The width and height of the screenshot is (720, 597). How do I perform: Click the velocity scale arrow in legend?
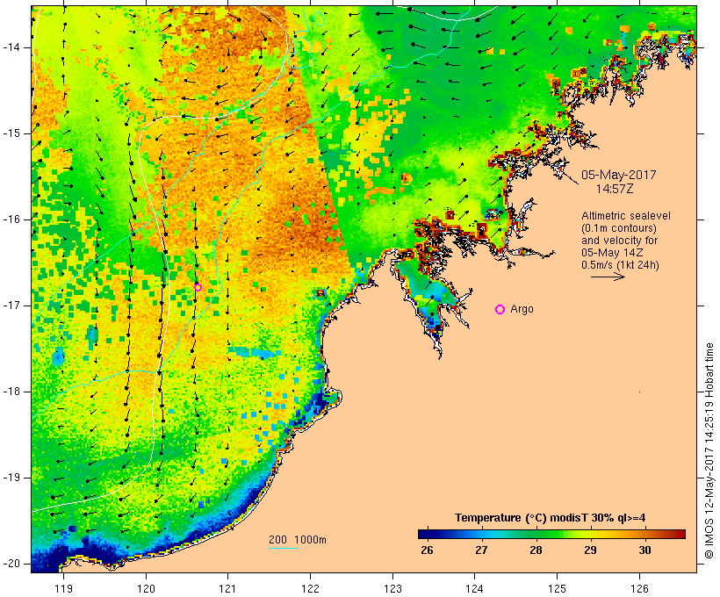click(x=608, y=277)
